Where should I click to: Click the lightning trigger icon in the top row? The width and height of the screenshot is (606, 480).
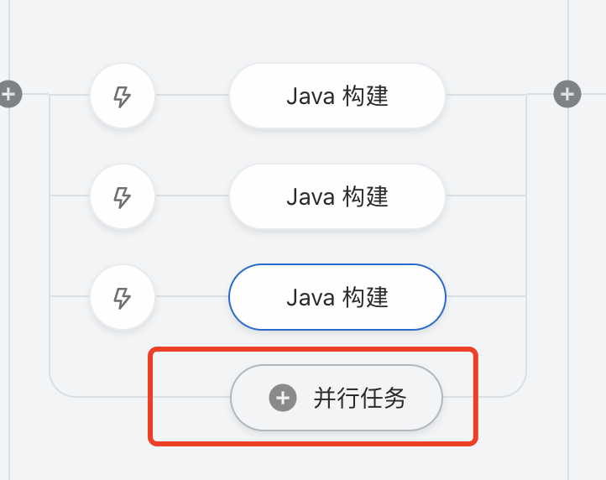(x=123, y=97)
